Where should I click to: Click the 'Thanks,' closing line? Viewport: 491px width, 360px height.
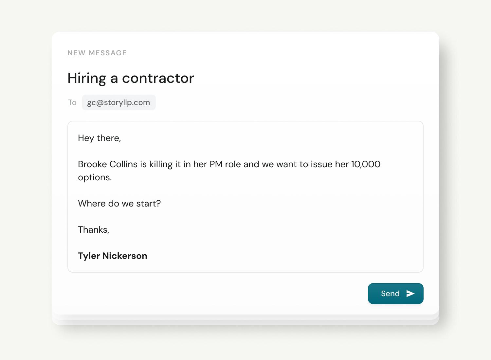pos(93,230)
